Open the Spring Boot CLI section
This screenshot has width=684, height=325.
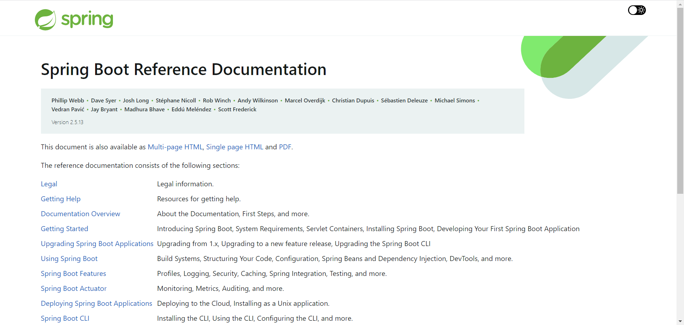(65, 318)
